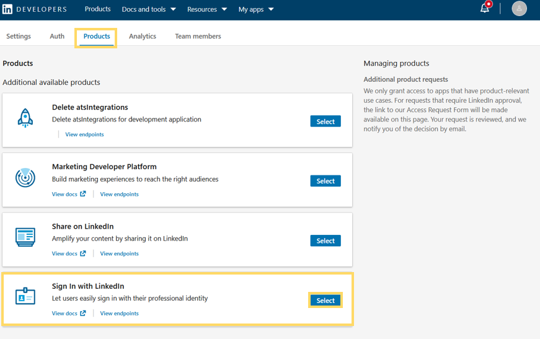Screen dimensions: 540x339
Task: Click the 'Additional product requests' subheading
Action: 405,79
